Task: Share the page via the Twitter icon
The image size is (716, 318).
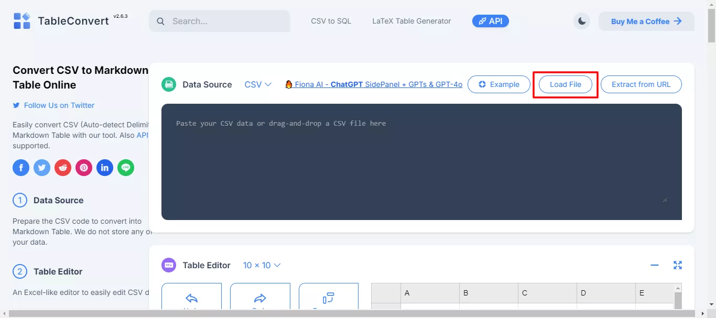Action: point(42,168)
